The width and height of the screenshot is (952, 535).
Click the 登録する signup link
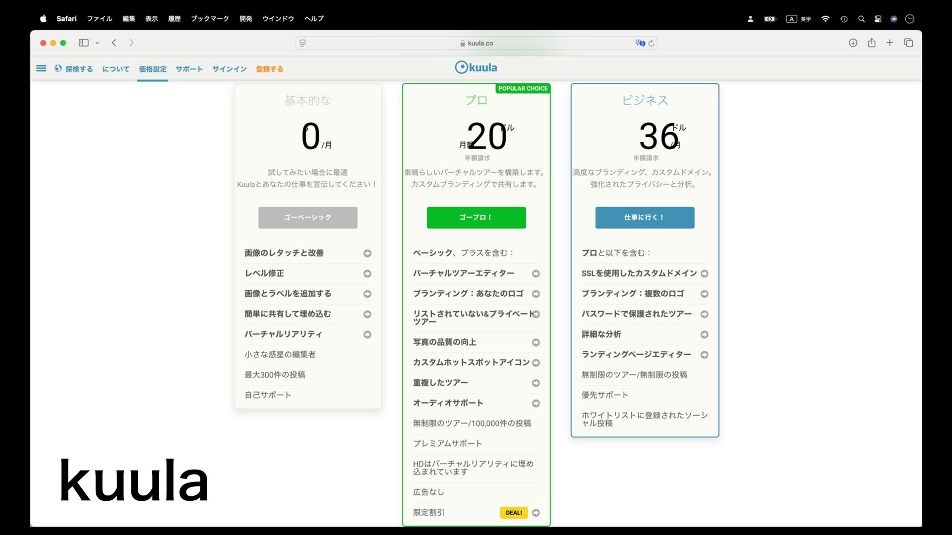click(270, 69)
